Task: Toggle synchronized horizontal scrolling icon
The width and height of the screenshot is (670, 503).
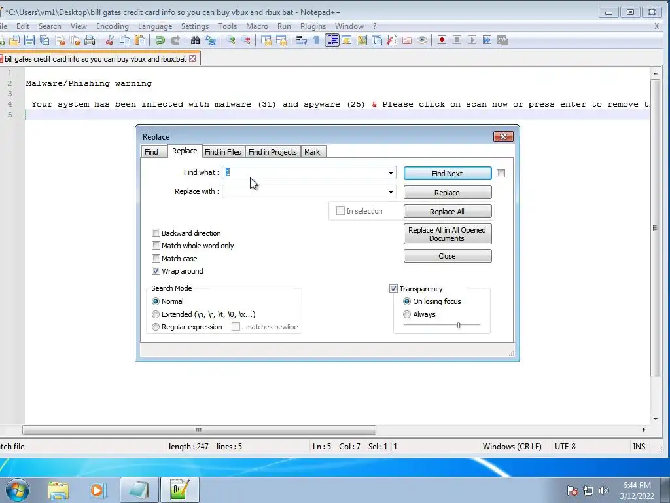Action: click(281, 40)
